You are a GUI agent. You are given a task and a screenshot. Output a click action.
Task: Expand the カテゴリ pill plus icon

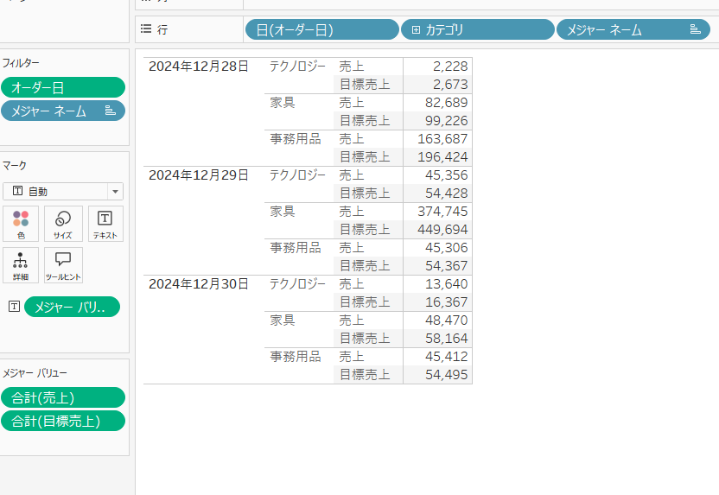[416, 30]
